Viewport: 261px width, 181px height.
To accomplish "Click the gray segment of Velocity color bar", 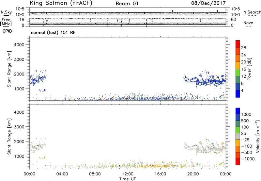I will tap(238, 136).
